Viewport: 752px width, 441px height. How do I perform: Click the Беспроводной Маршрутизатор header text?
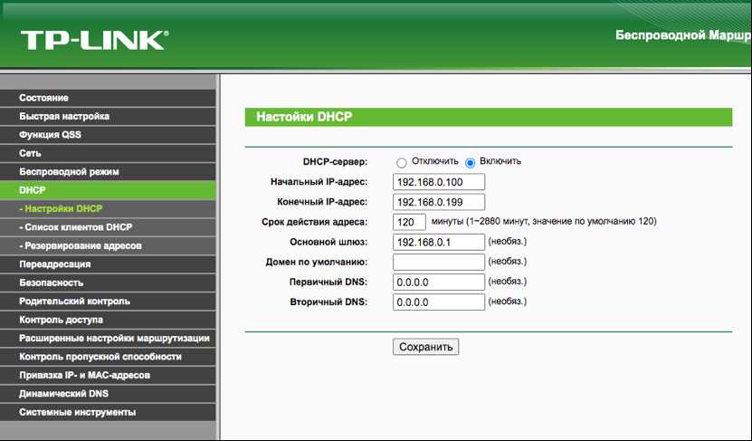tap(683, 35)
